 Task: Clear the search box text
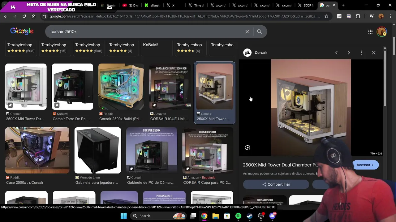tap(247, 31)
